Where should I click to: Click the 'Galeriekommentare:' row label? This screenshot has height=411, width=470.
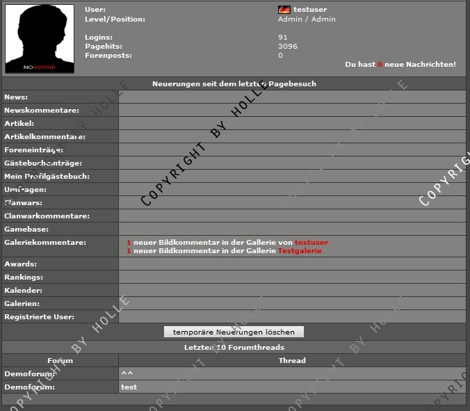pyautogui.click(x=45, y=242)
